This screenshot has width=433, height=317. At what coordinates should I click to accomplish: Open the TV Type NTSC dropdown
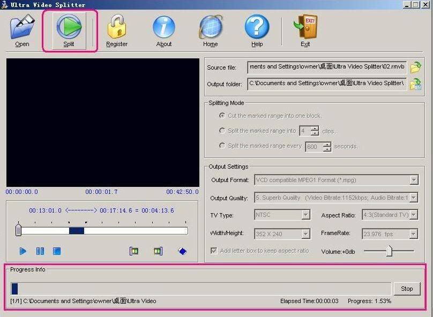(x=305, y=215)
